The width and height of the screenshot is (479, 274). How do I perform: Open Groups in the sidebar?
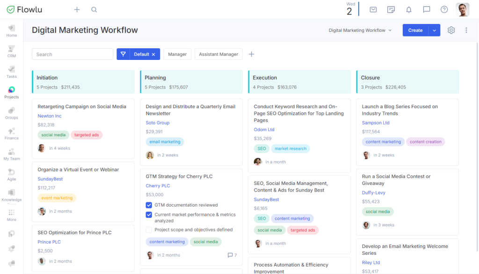tap(12, 113)
